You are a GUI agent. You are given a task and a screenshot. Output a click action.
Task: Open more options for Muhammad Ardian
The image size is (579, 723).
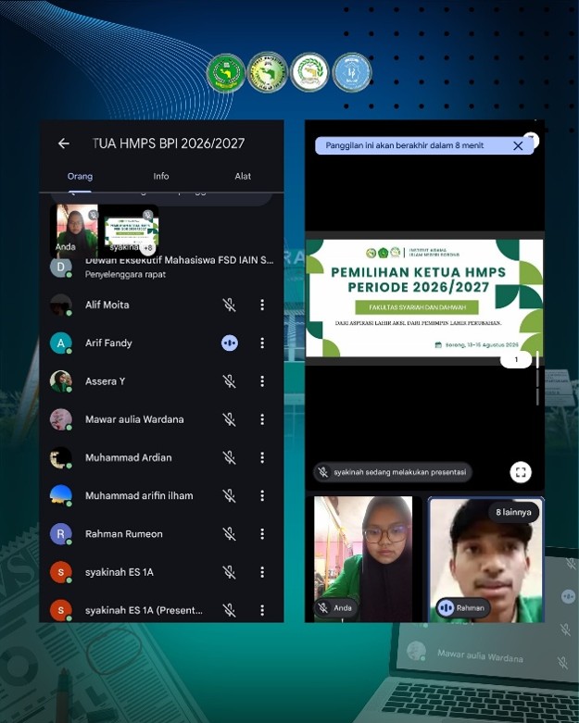coord(262,457)
